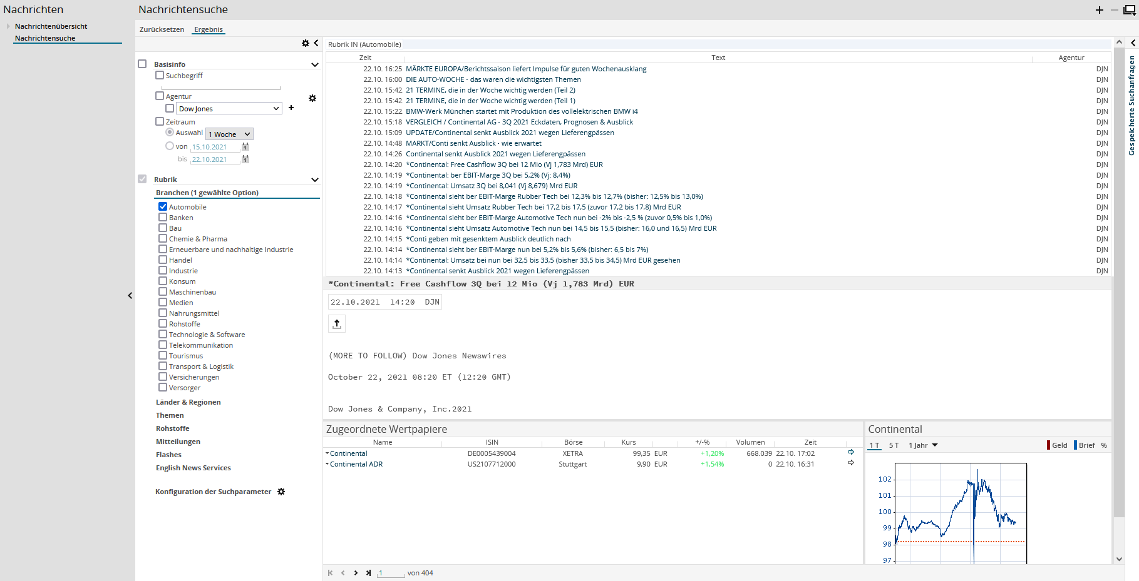Viewport: 1139px width, 581px height.
Task: Open the '1 Woche' period dropdown
Action: (230, 134)
